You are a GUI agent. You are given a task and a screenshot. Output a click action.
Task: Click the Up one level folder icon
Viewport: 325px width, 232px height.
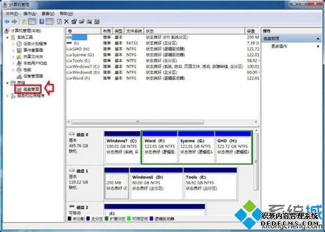pyautogui.click(x=24, y=21)
